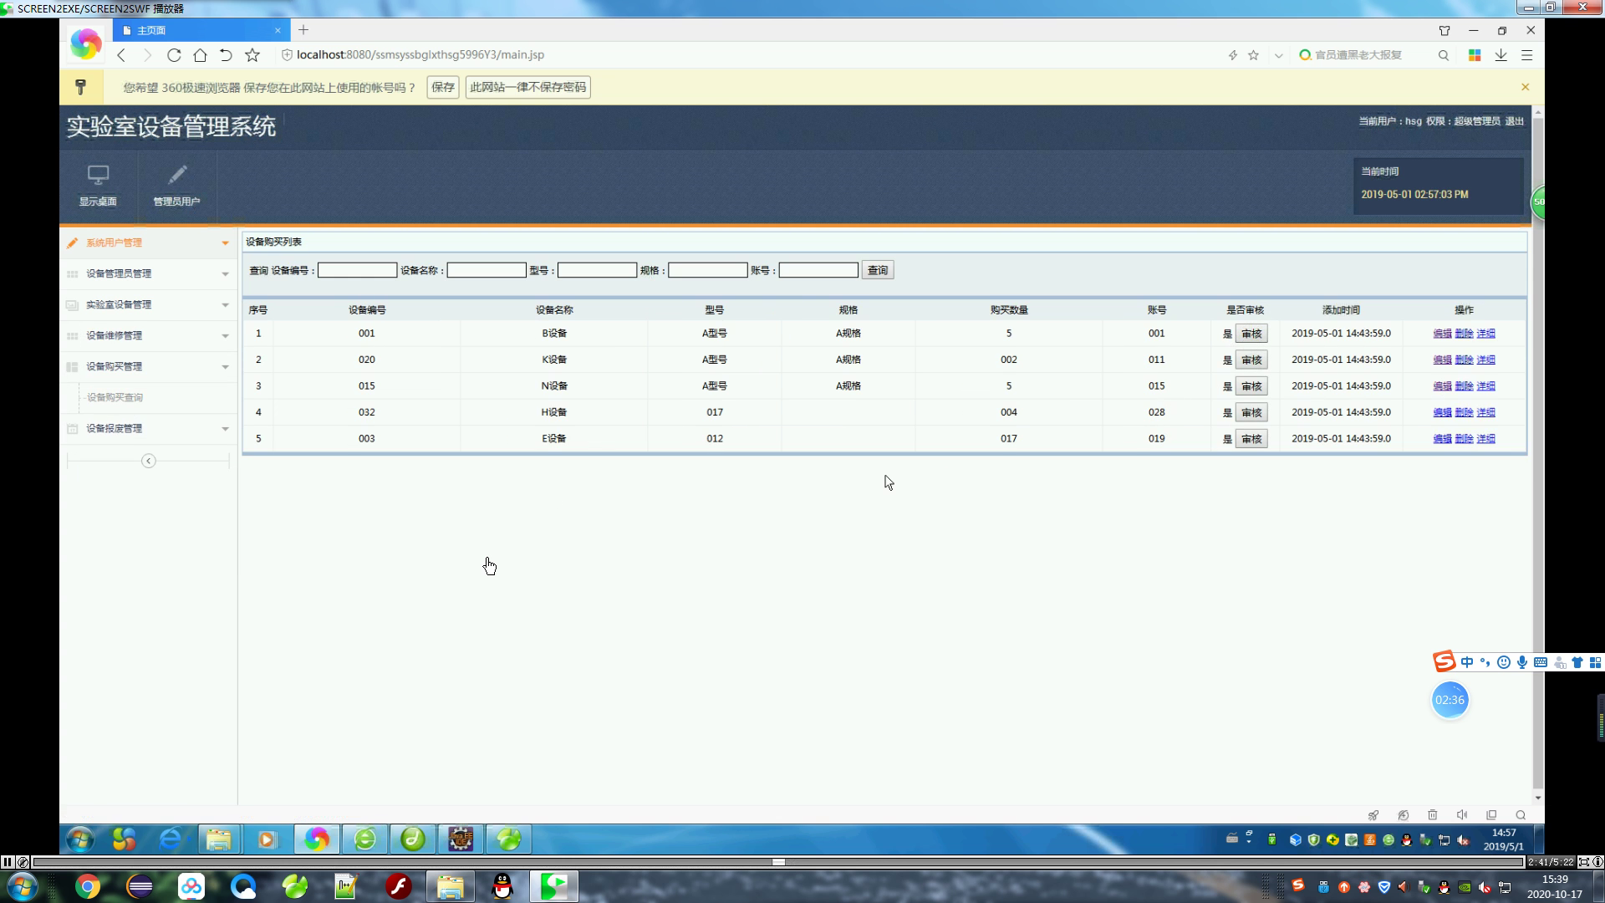Image resolution: width=1605 pixels, height=903 pixels.
Task: Open Flash Player icon in outer taskbar
Action: point(399,886)
